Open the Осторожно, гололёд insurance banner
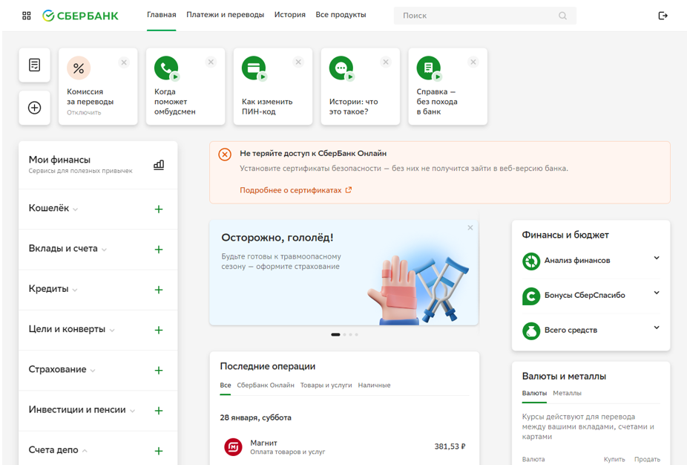687x465 pixels. tap(344, 273)
